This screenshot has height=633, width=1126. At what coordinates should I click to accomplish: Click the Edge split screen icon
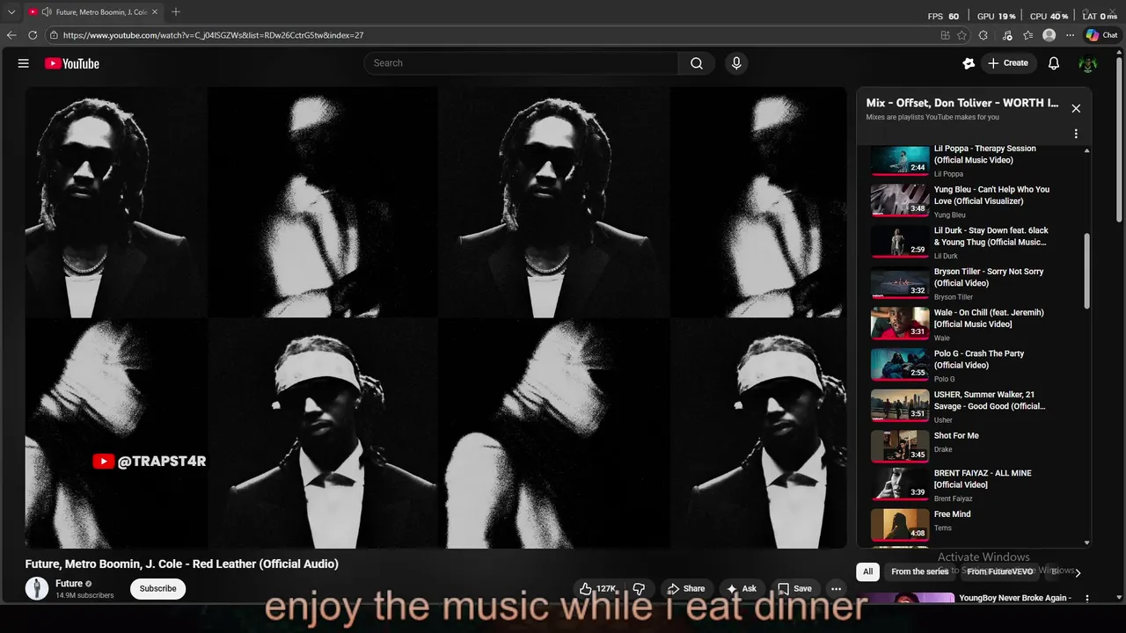(945, 35)
